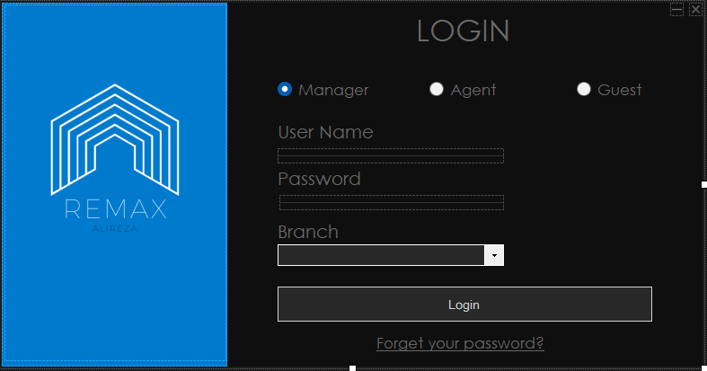The image size is (707, 371).
Task: Click the REMAX house logo
Action: [115, 140]
